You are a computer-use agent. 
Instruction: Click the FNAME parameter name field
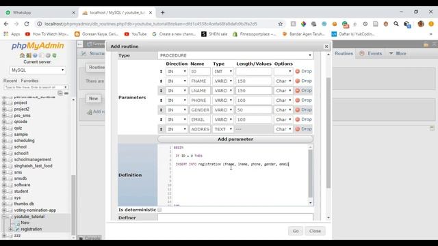click(x=200, y=81)
